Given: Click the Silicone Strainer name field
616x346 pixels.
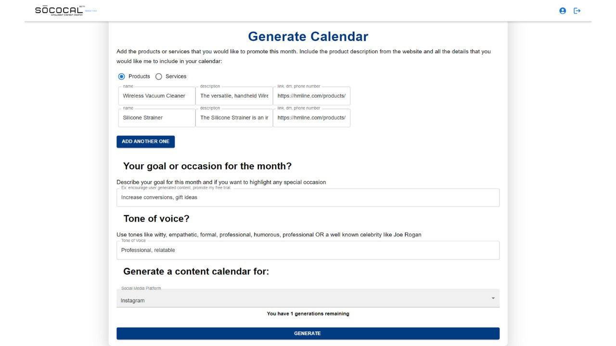Looking at the screenshot, I should [x=156, y=118].
